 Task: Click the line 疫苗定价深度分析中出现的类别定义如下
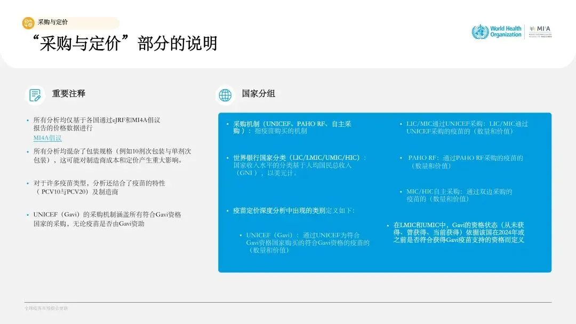click(x=294, y=210)
